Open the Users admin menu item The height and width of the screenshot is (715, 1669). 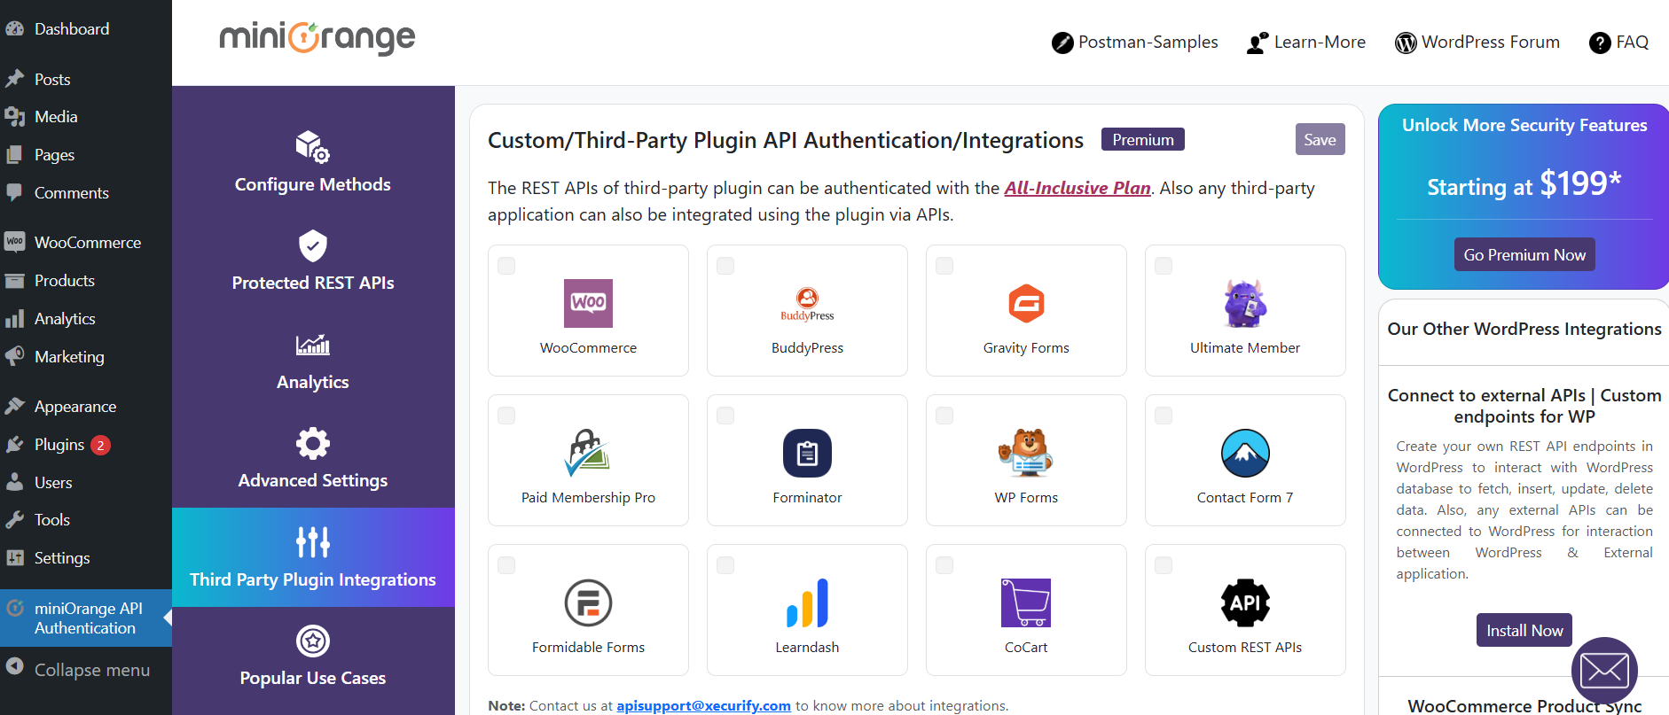click(86, 482)
